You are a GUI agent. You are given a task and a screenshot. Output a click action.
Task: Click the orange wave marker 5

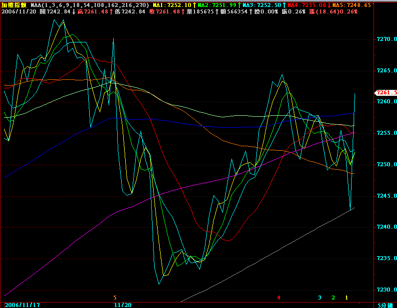(x=115, y=297)
